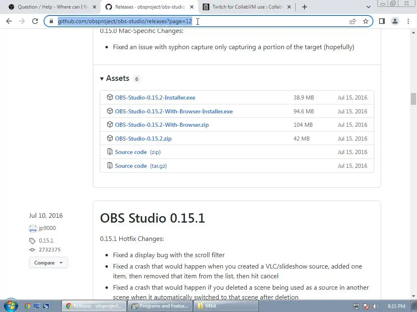Click the tag icon next to 0.15.1

[x=32, y=241]
